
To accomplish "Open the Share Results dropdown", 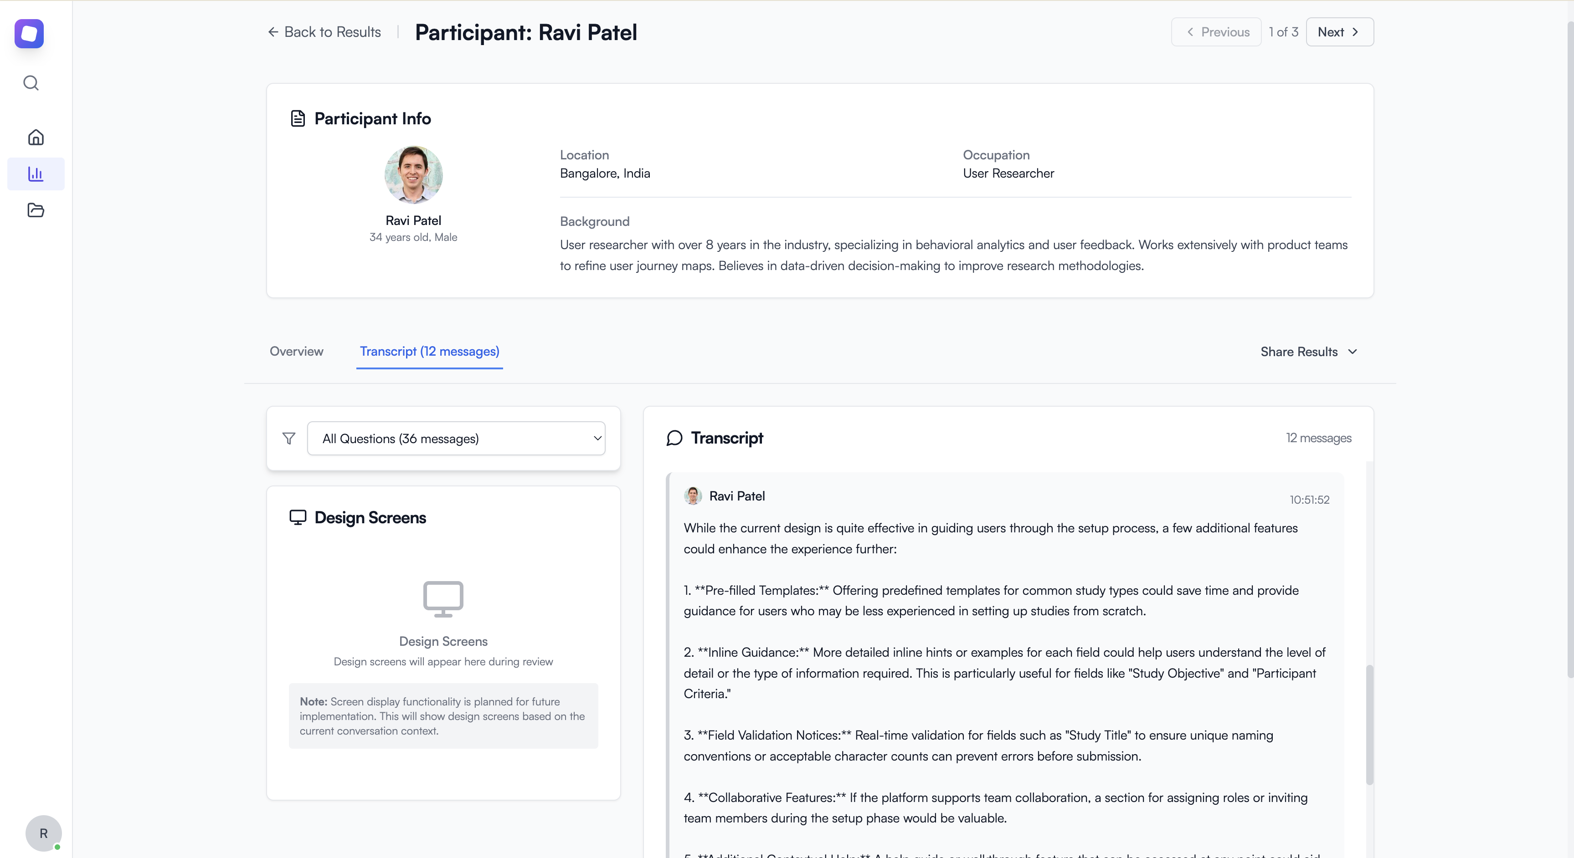I will click(x=1309, y=352).
